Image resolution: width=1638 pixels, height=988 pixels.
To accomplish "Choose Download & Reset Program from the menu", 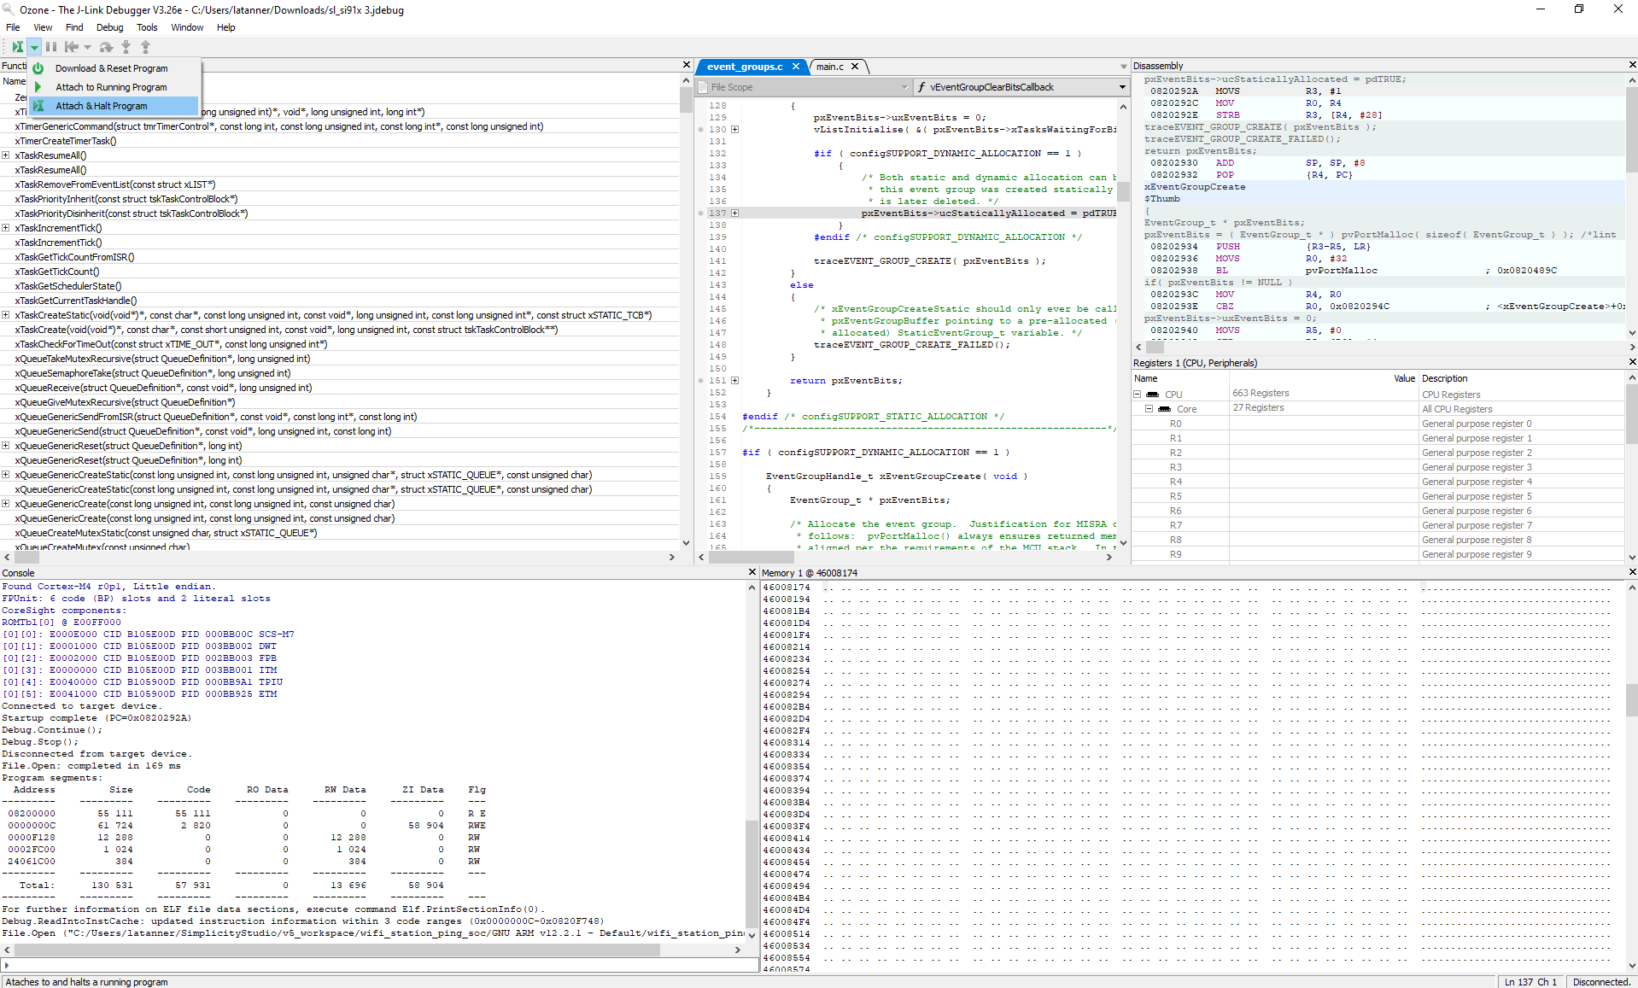I will [x=111, y=68].
